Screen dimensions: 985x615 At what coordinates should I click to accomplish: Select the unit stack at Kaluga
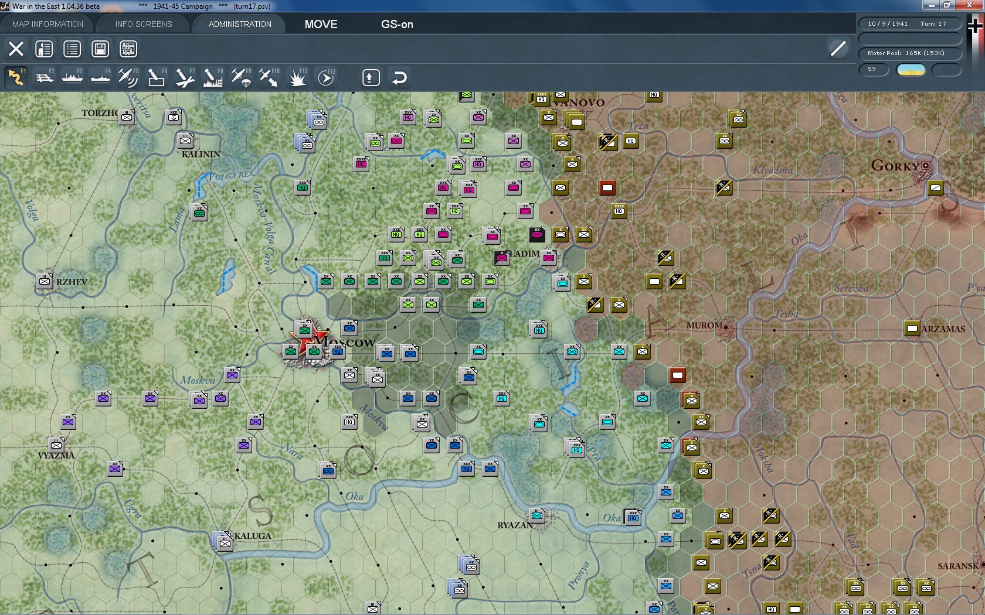224,542
